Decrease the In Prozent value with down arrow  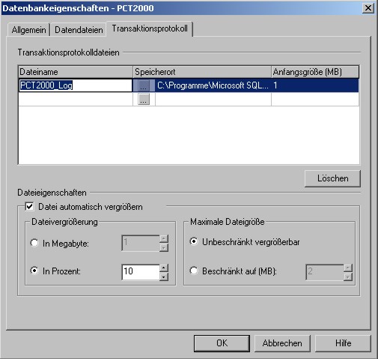[164, 277]
